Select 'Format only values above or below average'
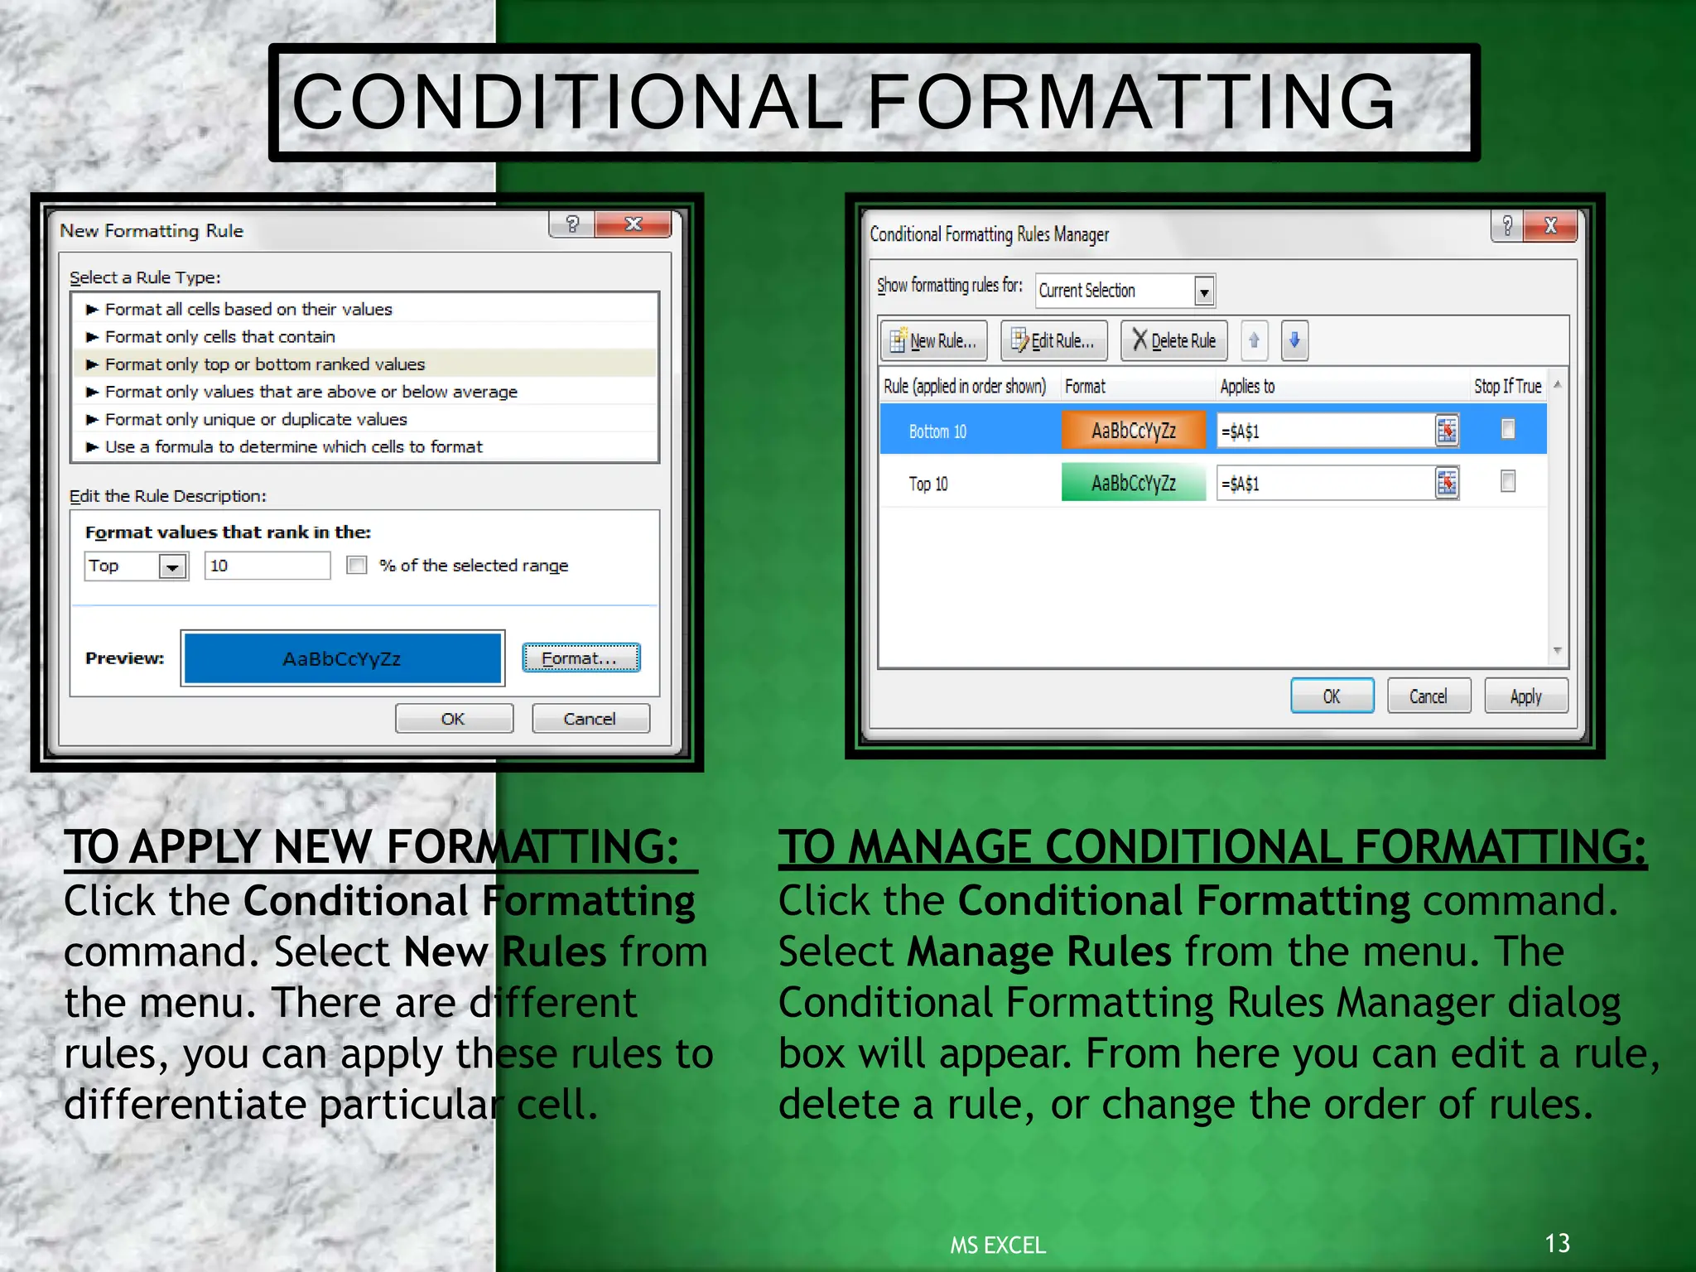This screenshot has height=1272, width=1696. 365,391
